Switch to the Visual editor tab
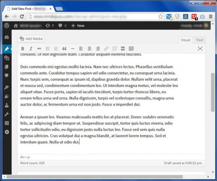217x181 pixels. click(185, 40)
